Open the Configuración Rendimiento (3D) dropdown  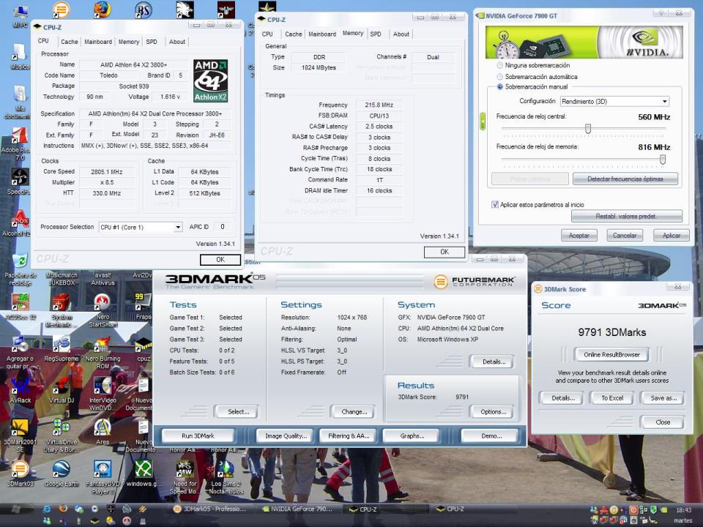[x=614, y=101]
